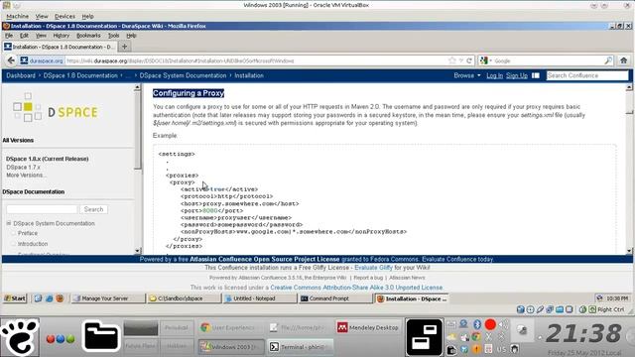Click the Firefox URL address bar
Viewport: 635px width, 357px height.
255,60
